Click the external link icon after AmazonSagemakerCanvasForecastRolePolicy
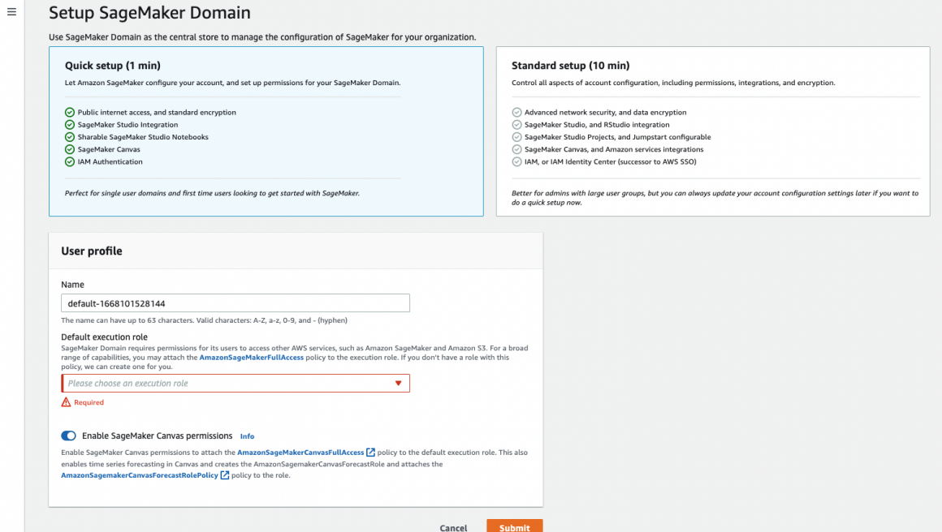The width and height of the screenshot is (942, 532). click(x=225, y=476)
